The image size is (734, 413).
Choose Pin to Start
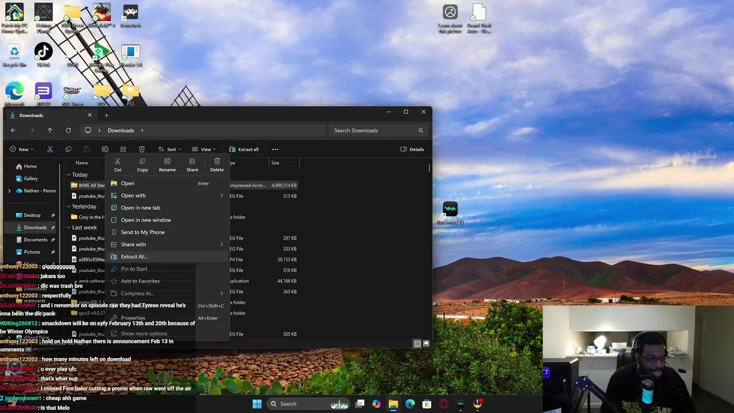[167, 269]
